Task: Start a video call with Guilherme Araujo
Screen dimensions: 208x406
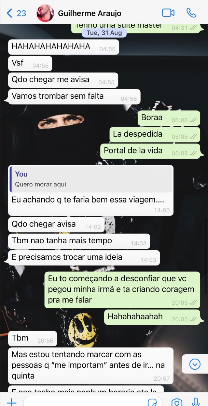Action: [x=168, y=13]
